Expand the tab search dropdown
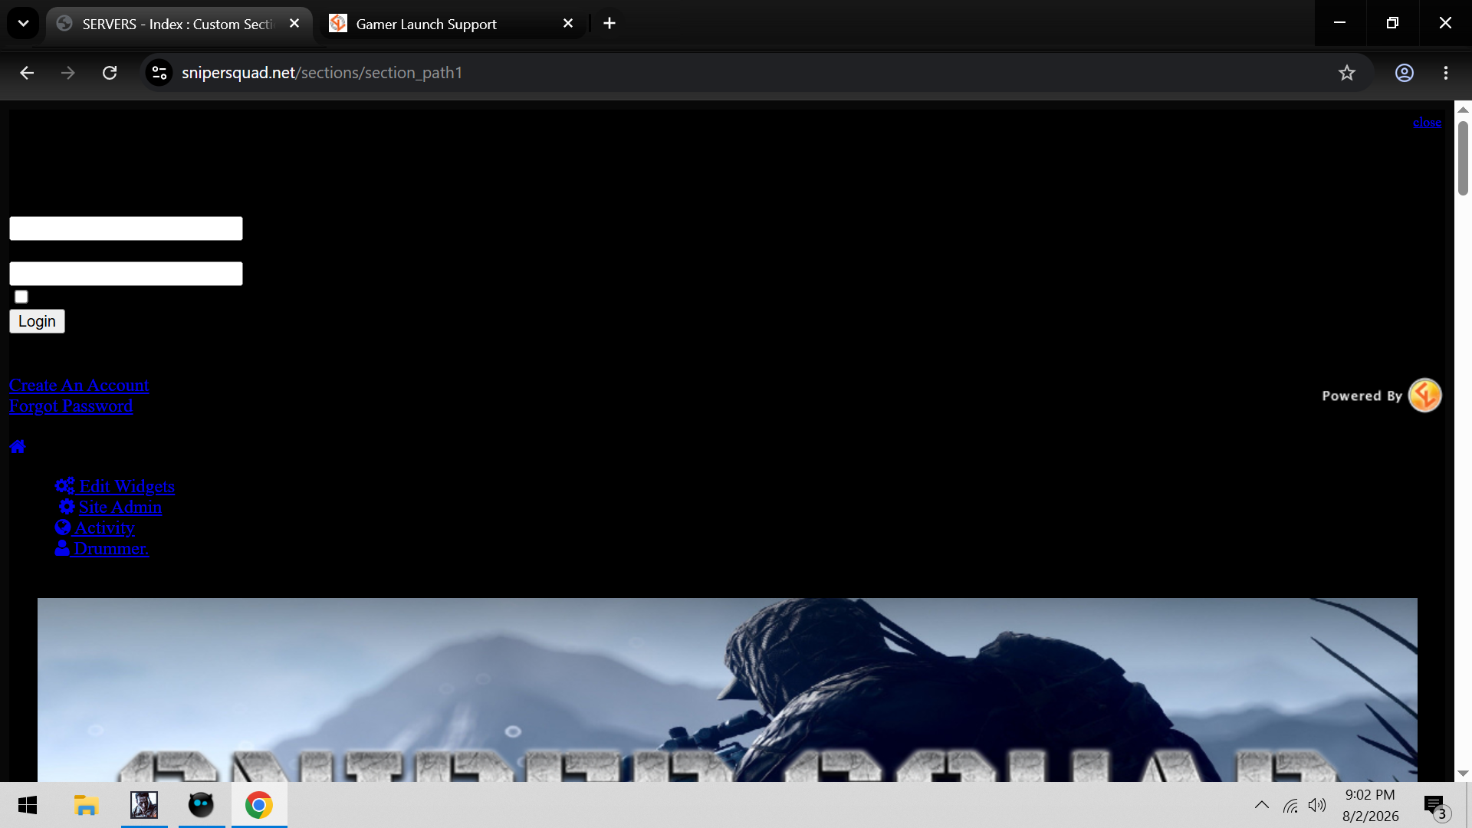Viewport: 1472px width, 828px height. click(x=23, y=24)
